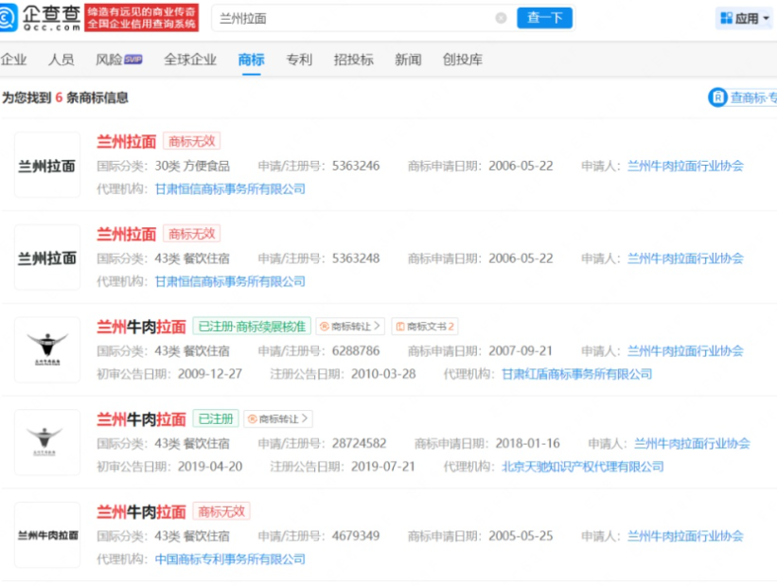The height and width of the screenshot is (586, 777).
Task: Click 商标无效 tag on trademark 4679349
Action: point(221,511)
